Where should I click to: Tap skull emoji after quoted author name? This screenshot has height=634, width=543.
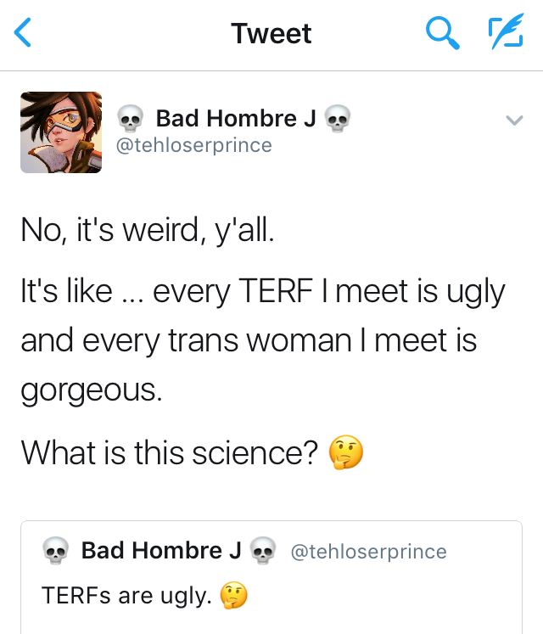(264, 552)
